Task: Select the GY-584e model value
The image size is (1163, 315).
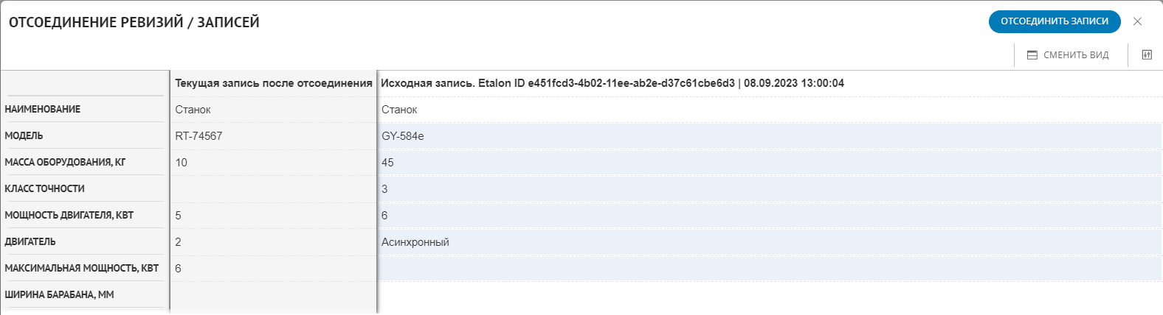Action: click(x=403, y=136)
